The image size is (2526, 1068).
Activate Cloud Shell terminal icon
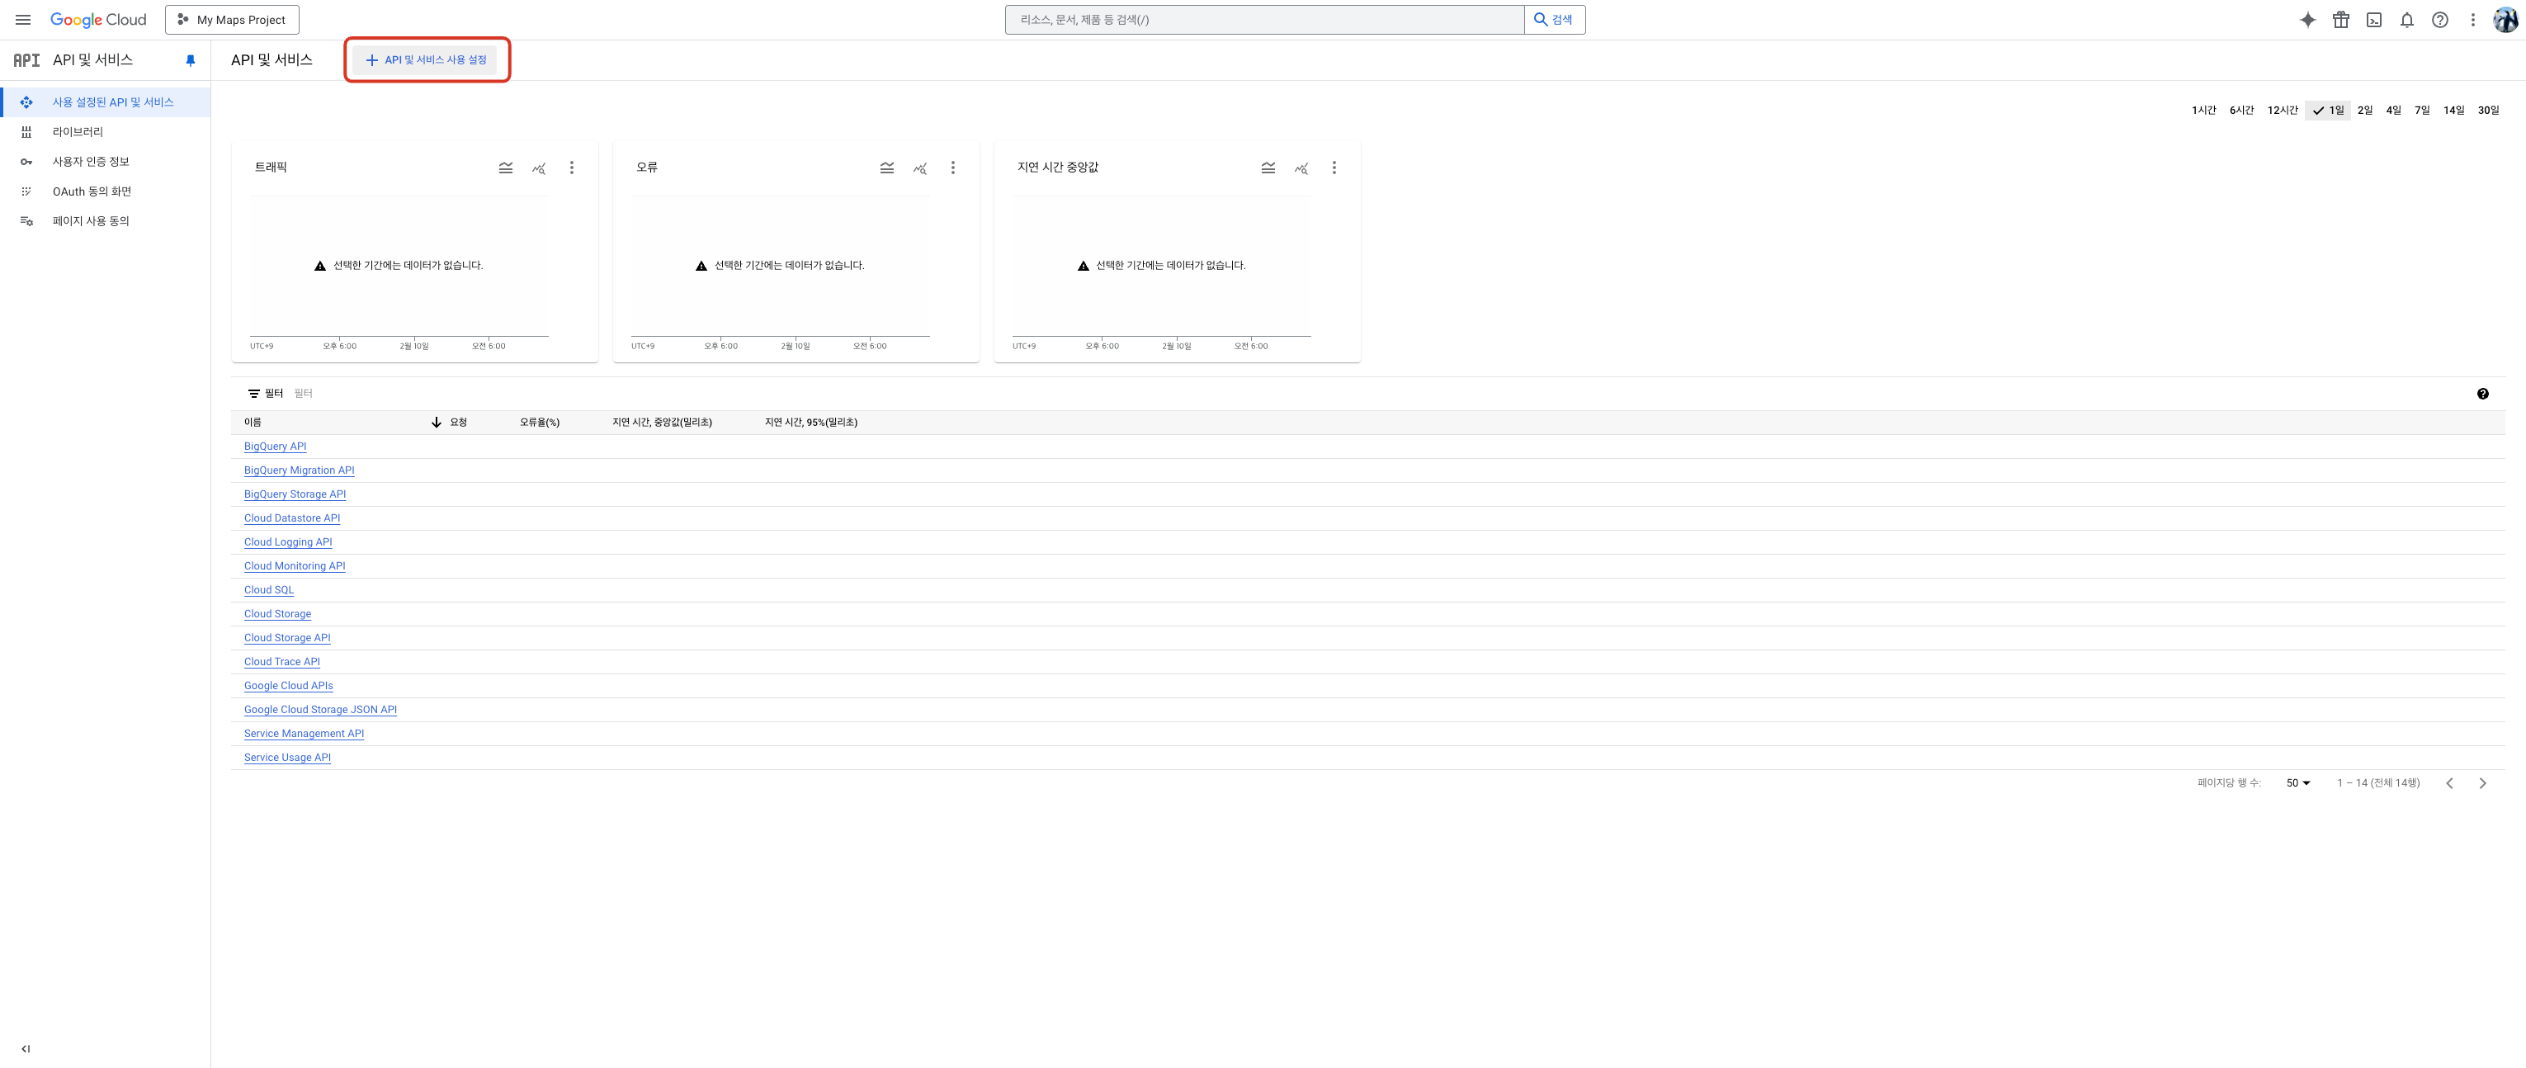click(x=2374, y=20)
